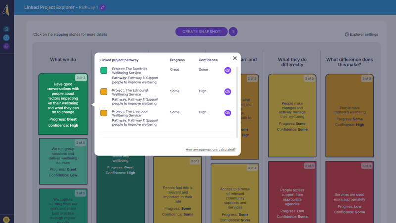
Task: Close the linked project pathway popup
Action: 235,58
